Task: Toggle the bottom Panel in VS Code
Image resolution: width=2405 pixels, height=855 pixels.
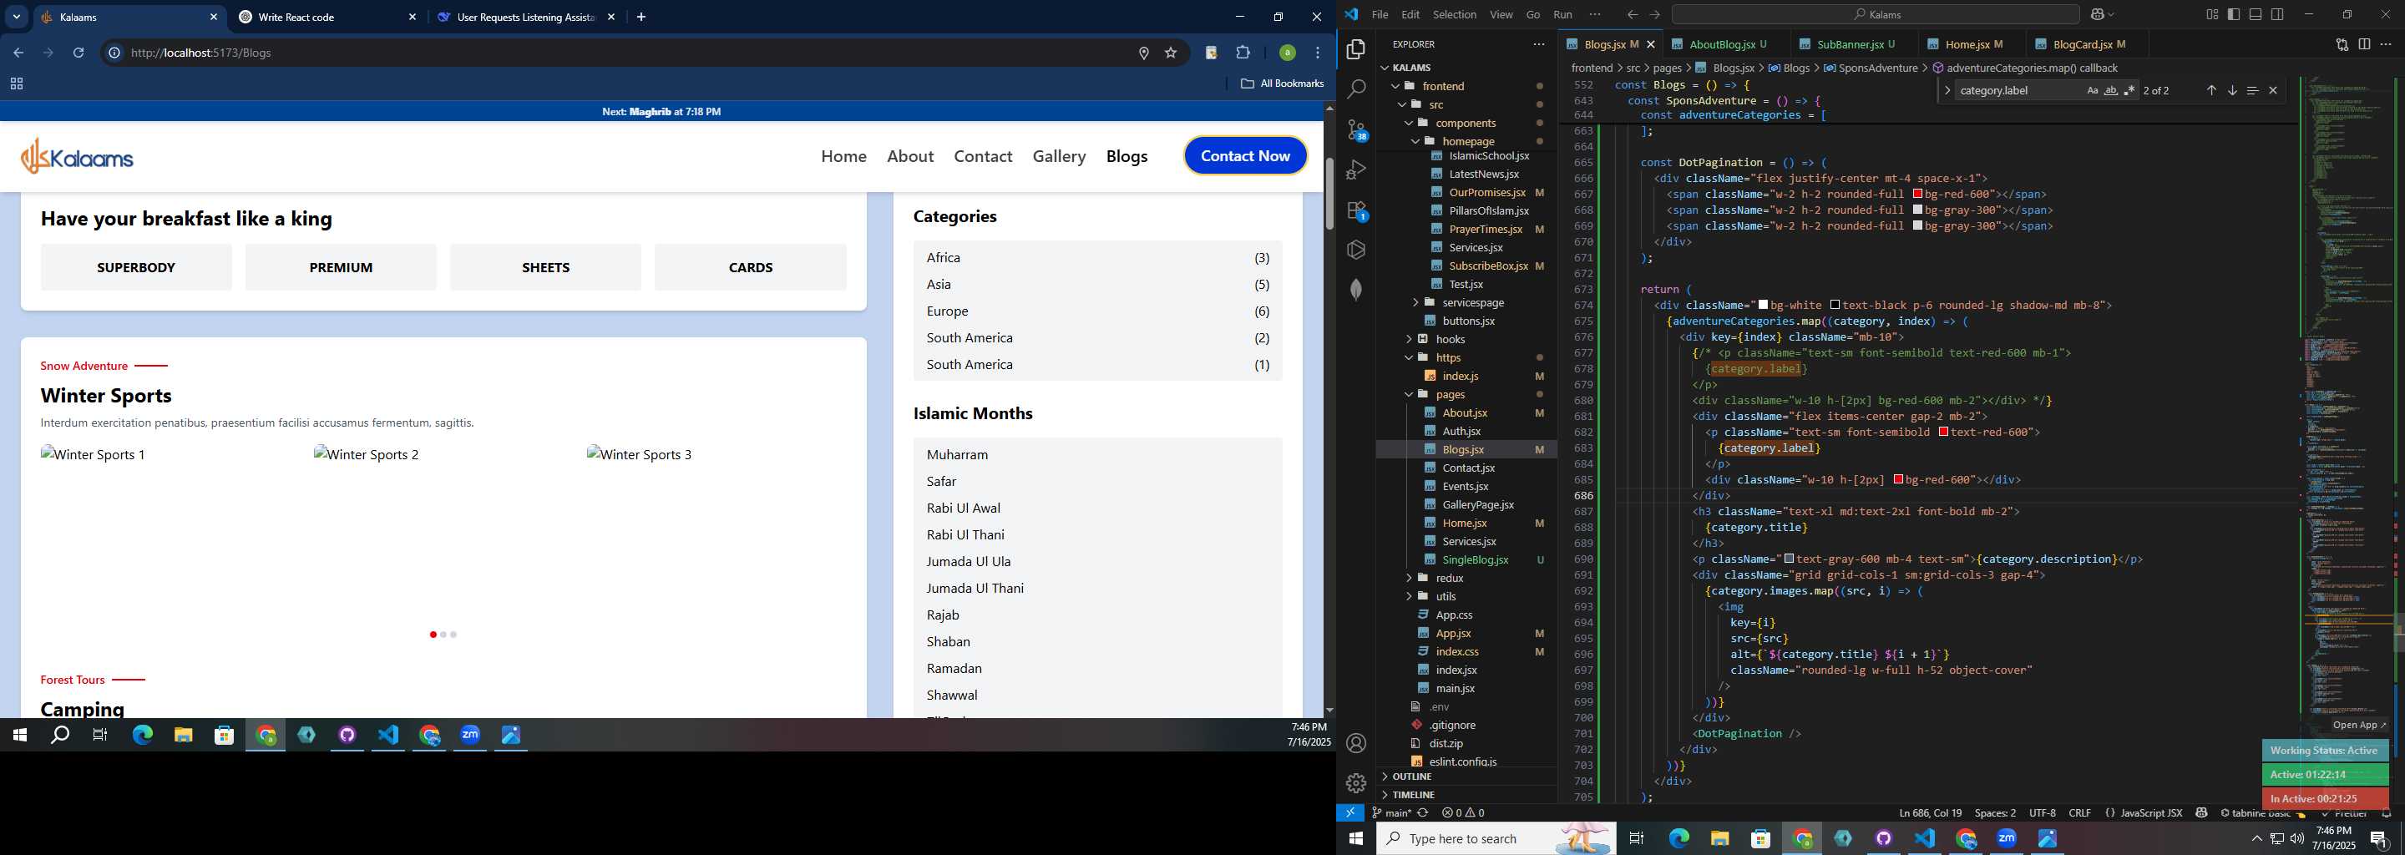Action: [2256, 14]
